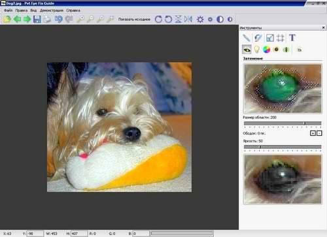Flip the image horizontally
327x237 pixels.
click(x=188, y=19)
